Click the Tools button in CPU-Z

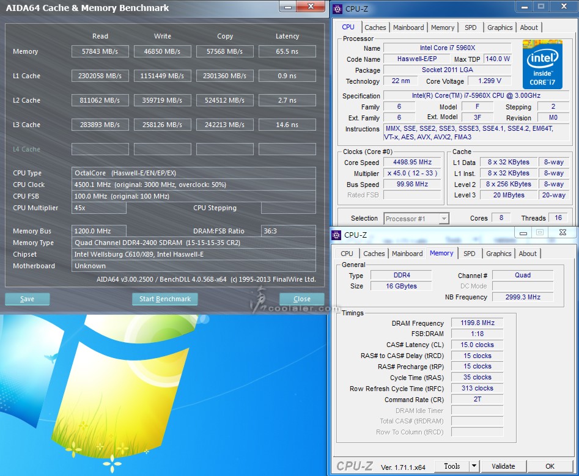(452, 466)
